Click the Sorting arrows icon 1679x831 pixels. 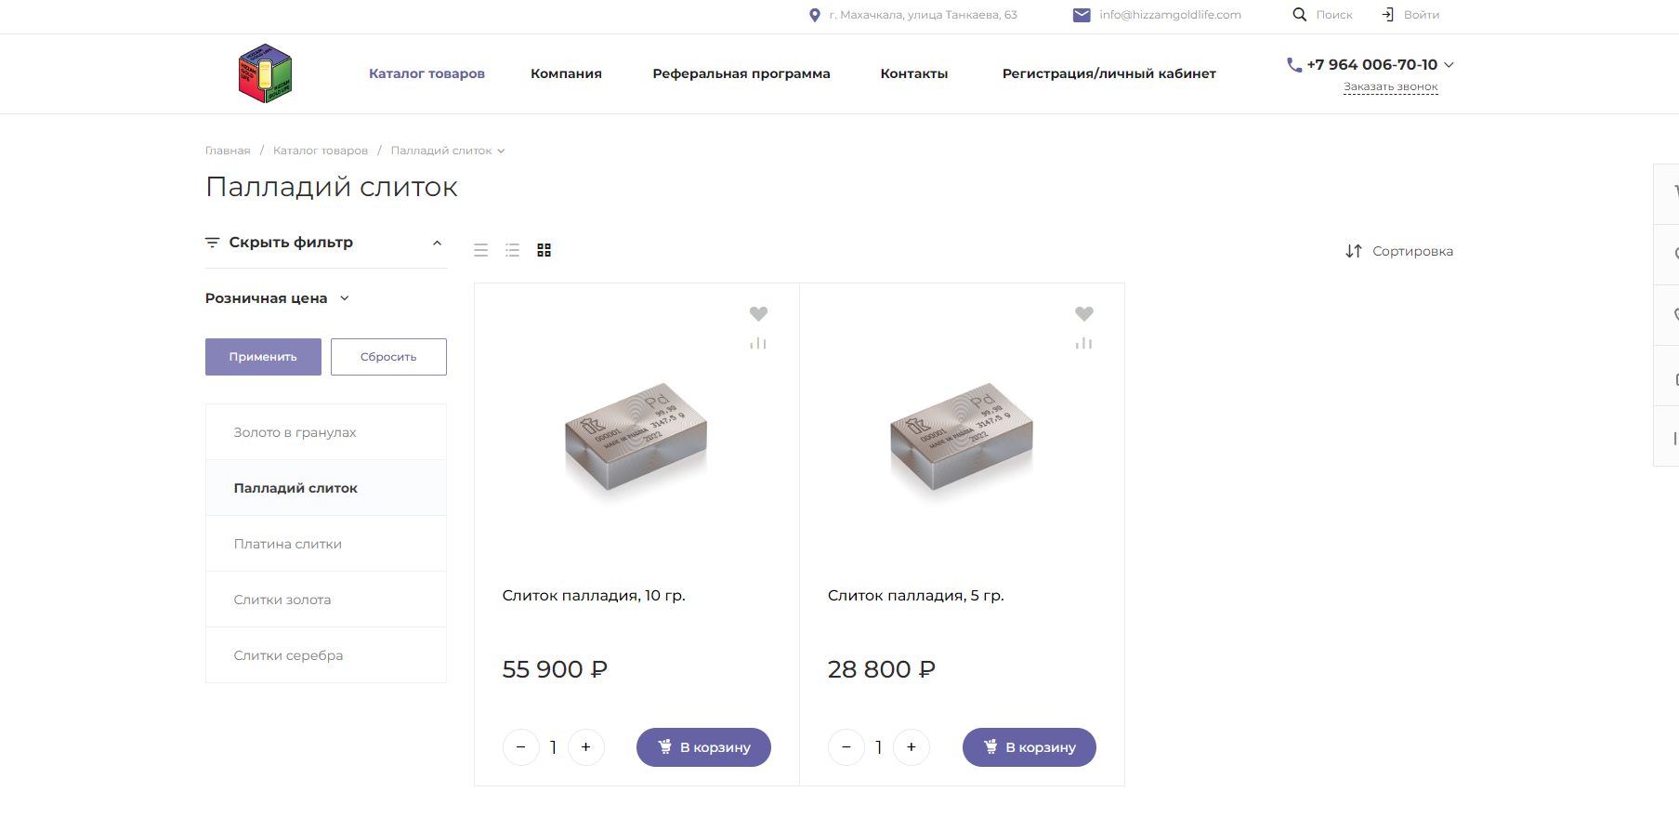pyautogui.click(x=1354, y=251)
